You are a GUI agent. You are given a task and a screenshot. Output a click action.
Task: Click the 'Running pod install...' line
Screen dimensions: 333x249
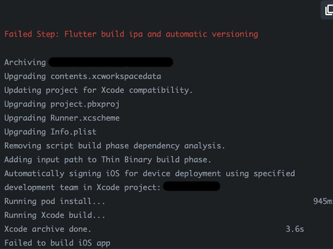55,202
